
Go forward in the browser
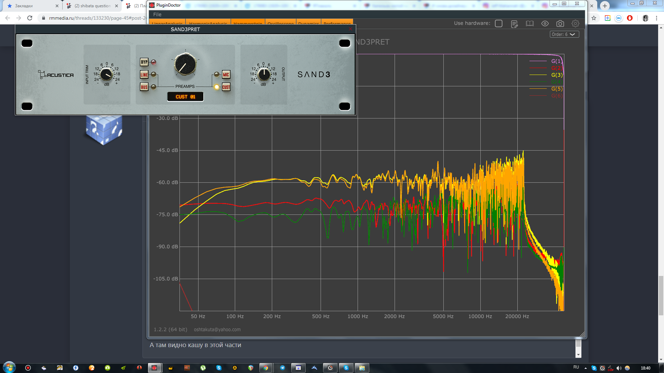[19, 18]
